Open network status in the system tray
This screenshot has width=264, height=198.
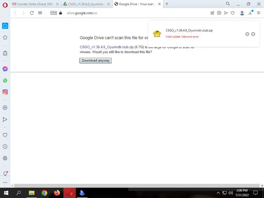tap(225, 193)
